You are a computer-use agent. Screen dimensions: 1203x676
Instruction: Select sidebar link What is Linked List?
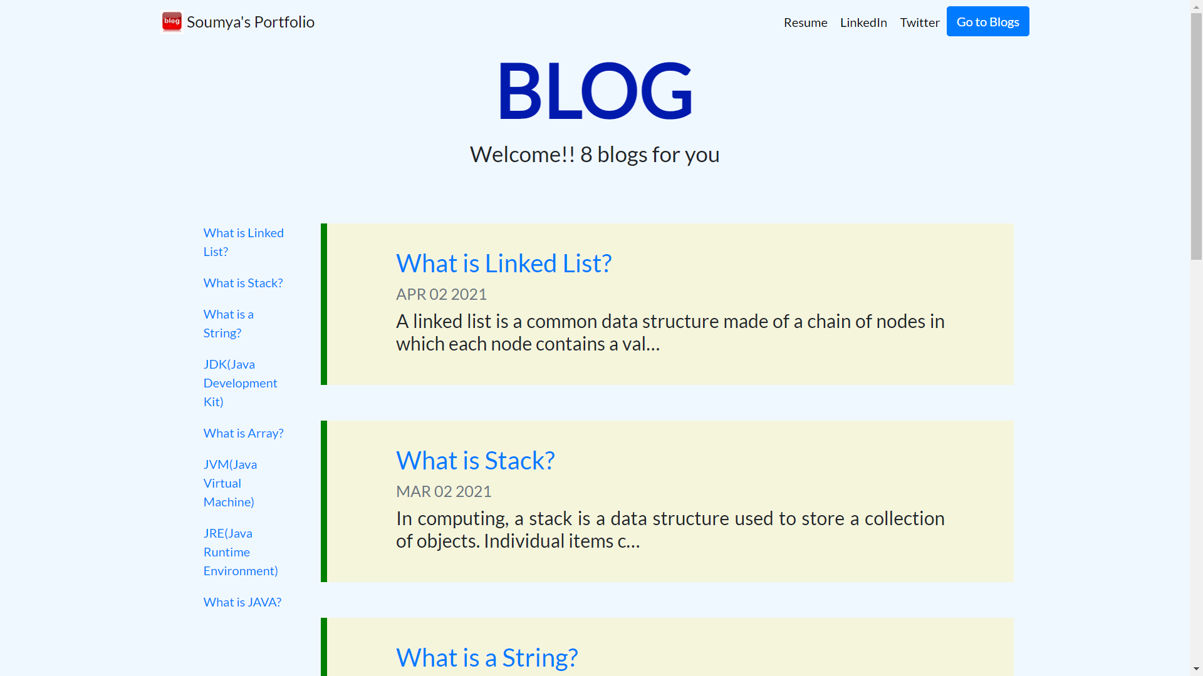coord(244,242)
